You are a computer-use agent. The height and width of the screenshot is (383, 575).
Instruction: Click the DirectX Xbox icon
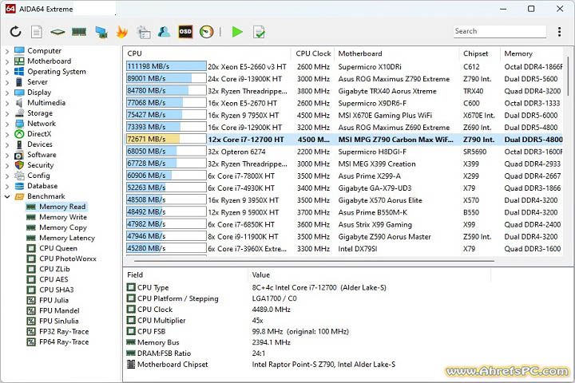click(19, 134)
